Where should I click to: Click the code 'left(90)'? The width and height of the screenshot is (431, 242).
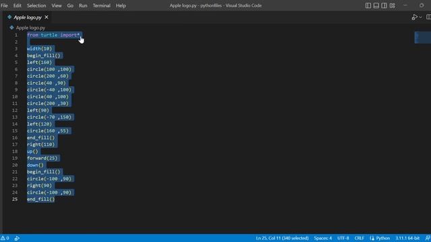pos(38,110)
